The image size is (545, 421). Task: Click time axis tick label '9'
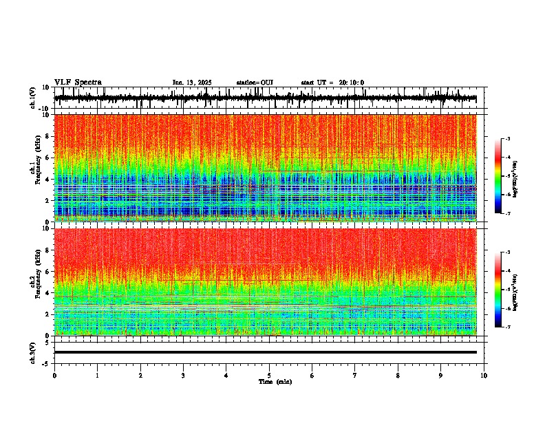coord(440,376)
